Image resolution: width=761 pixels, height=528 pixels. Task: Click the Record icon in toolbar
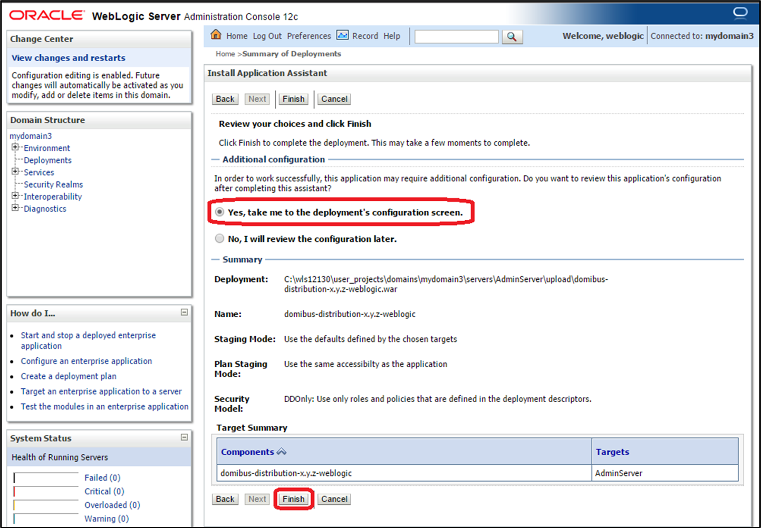[x=342, y=35]
